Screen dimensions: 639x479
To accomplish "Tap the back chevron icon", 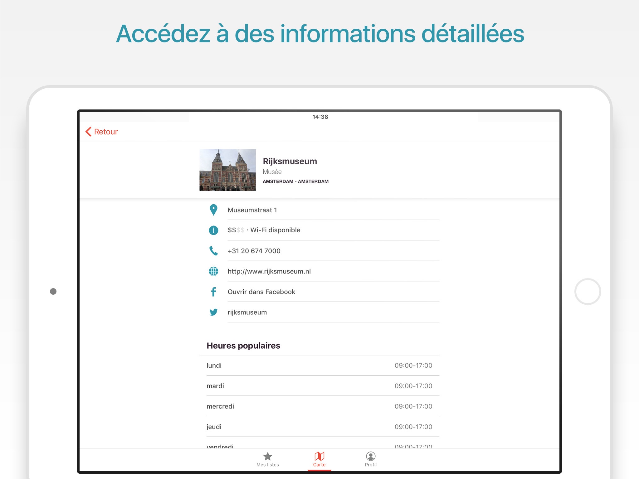I will [89, 132].
